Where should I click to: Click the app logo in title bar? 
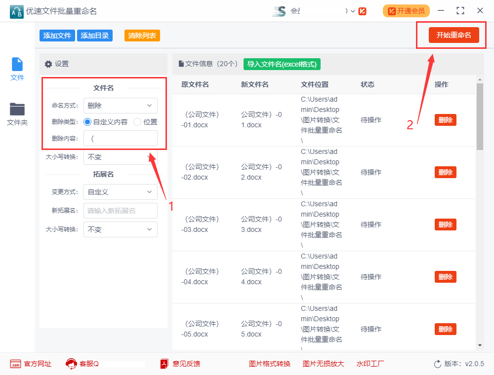pyautogui.click(x=16, y=12)
